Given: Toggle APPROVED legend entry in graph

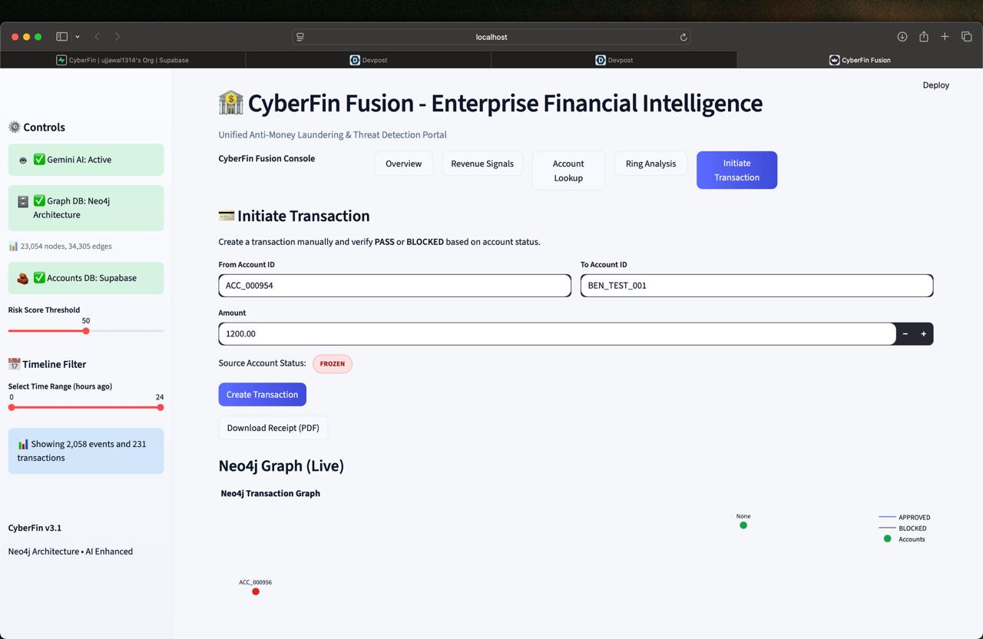Looking at the screenshot, I should [904, 518].
